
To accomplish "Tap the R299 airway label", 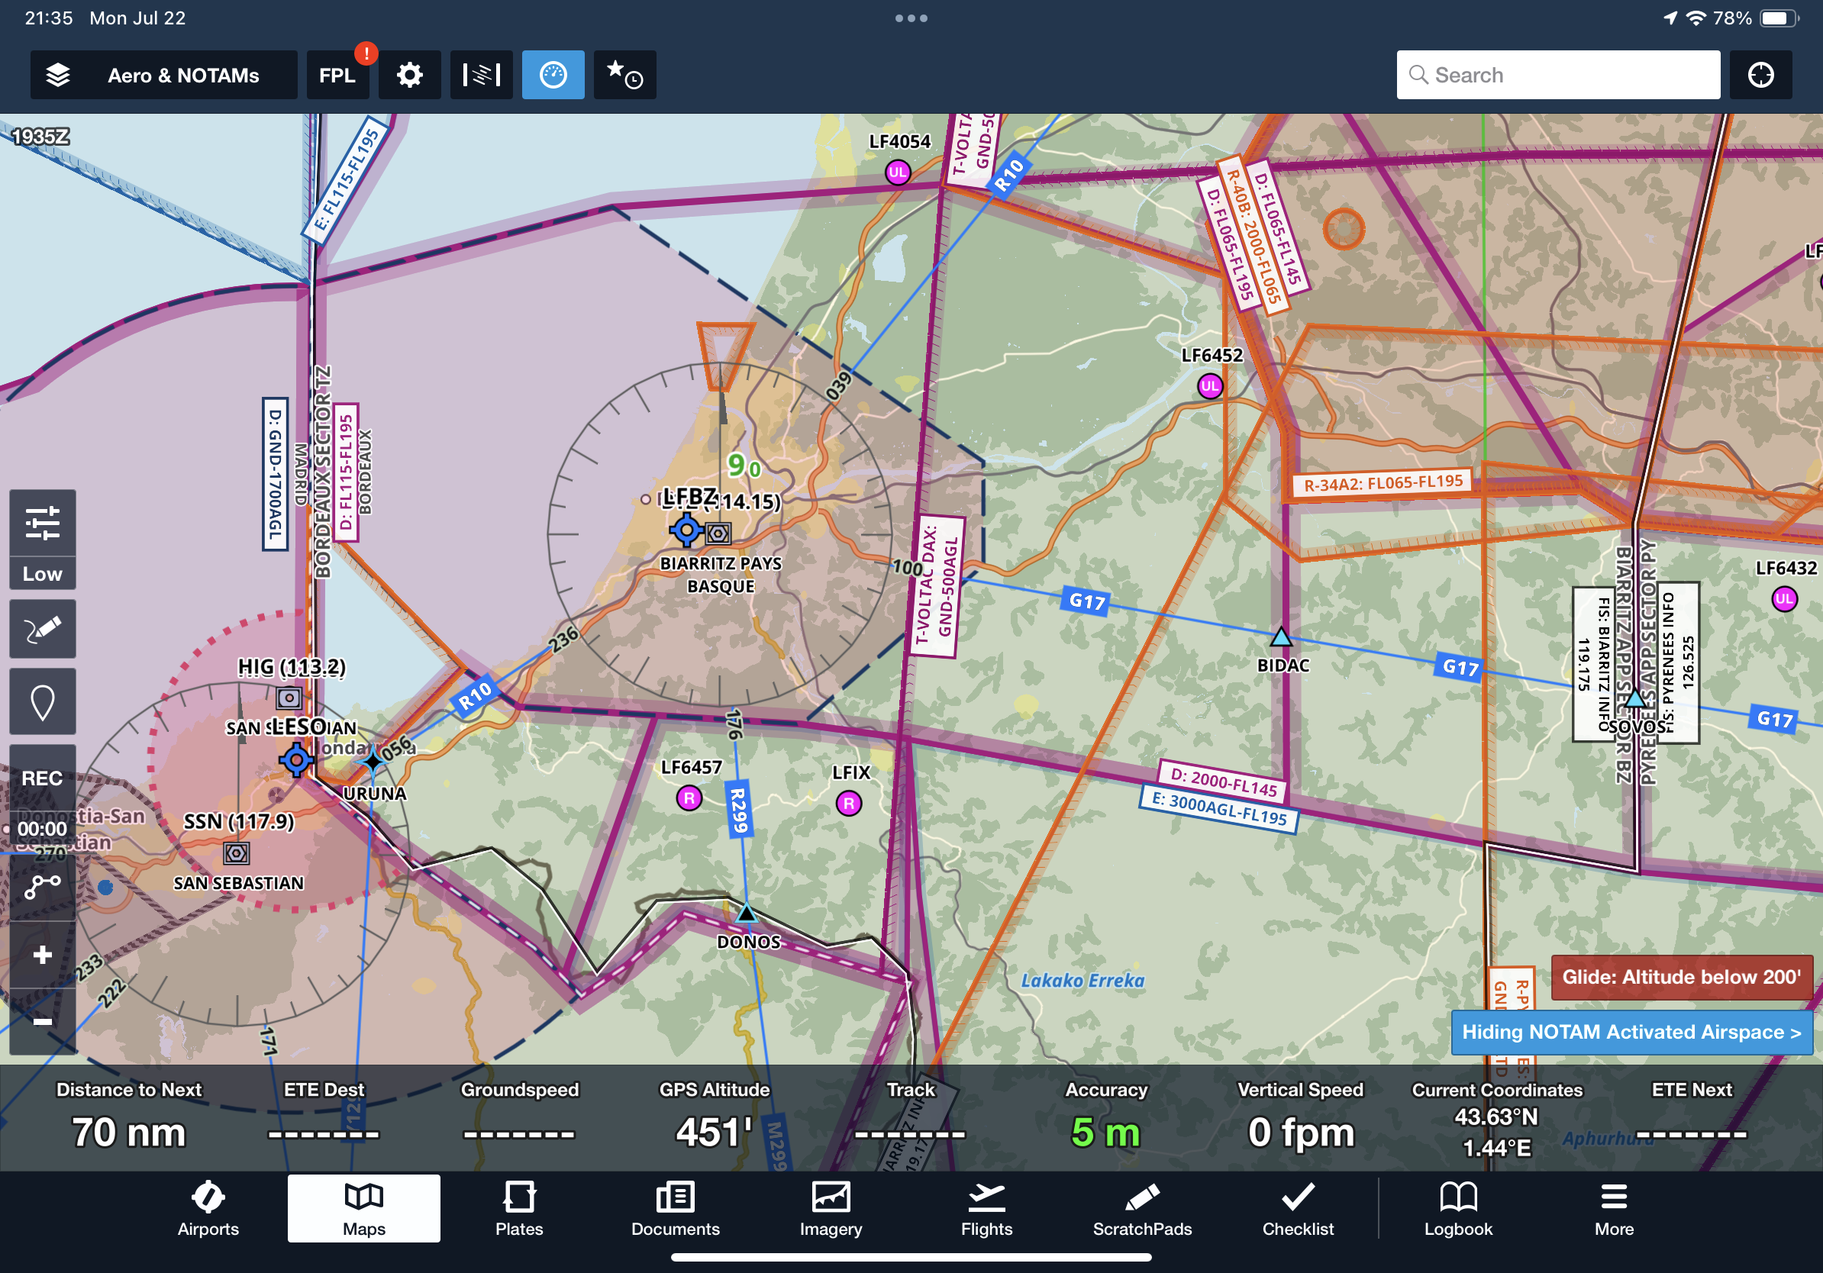I will (x=738, y=811).
